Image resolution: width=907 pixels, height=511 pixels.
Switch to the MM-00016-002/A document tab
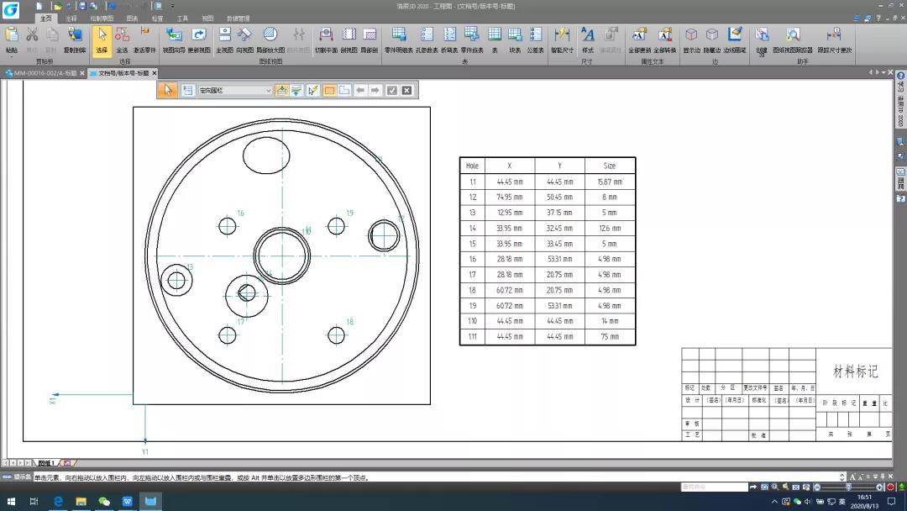[x=45, y=73]
